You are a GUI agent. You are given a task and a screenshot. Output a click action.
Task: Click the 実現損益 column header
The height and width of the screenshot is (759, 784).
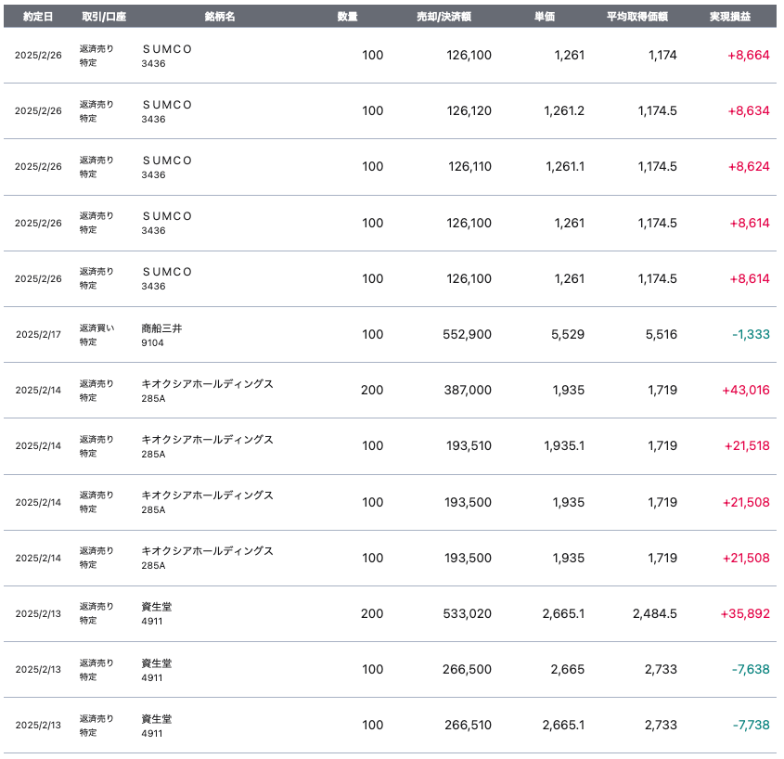730,17
